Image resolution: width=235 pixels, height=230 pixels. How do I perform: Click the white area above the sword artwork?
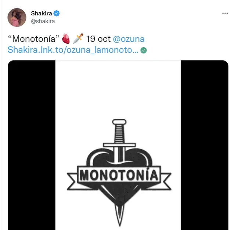point(118,88)
